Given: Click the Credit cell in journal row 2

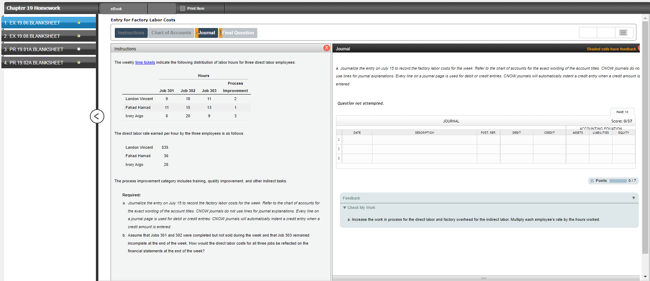Looking at the screenshot, I should click(x=550, y=149).
